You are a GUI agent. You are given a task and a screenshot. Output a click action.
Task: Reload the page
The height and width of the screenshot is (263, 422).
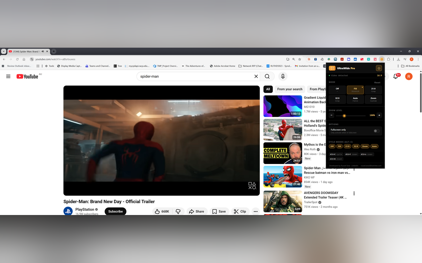[17, 59]
